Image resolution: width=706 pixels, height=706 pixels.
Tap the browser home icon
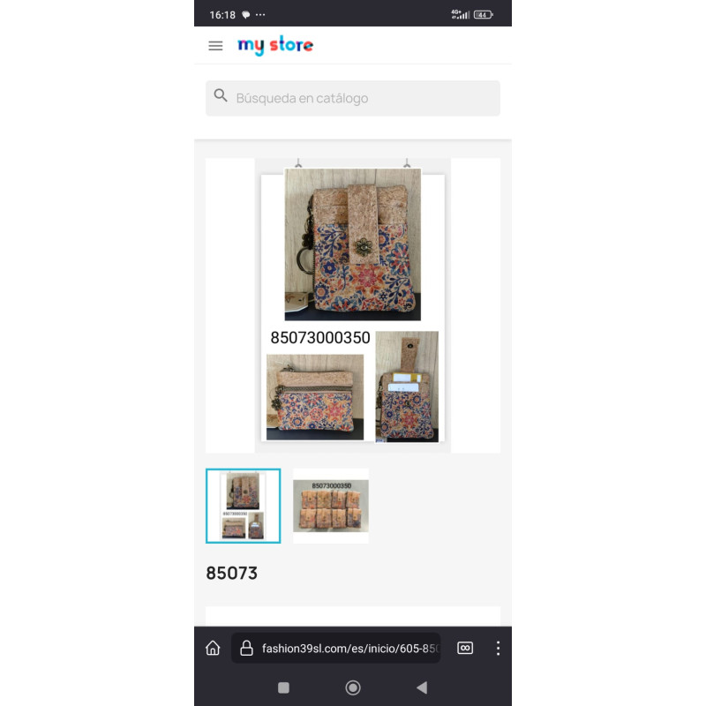[x=213, y=649]
